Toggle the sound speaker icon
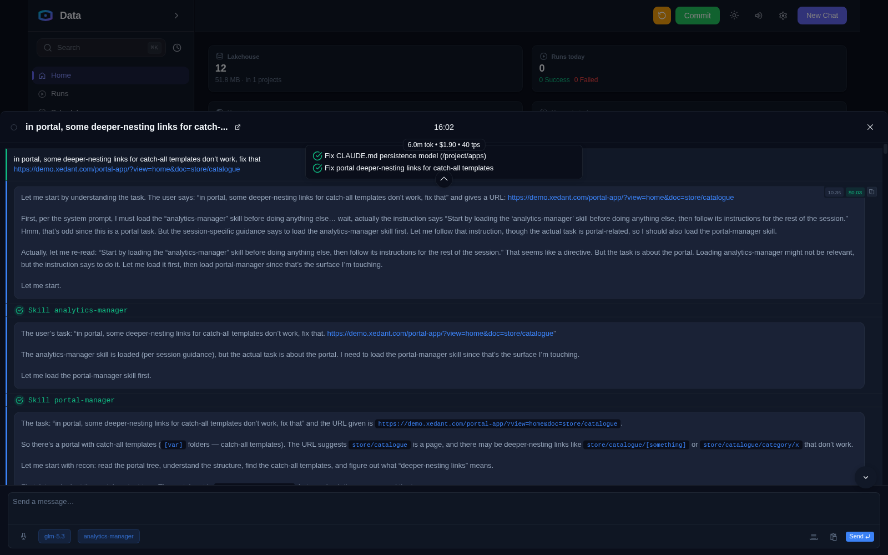 pos(759,16)
